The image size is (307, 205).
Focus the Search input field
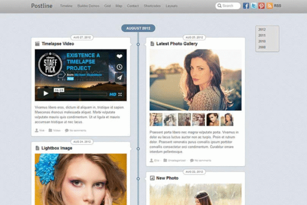[228, 6]
